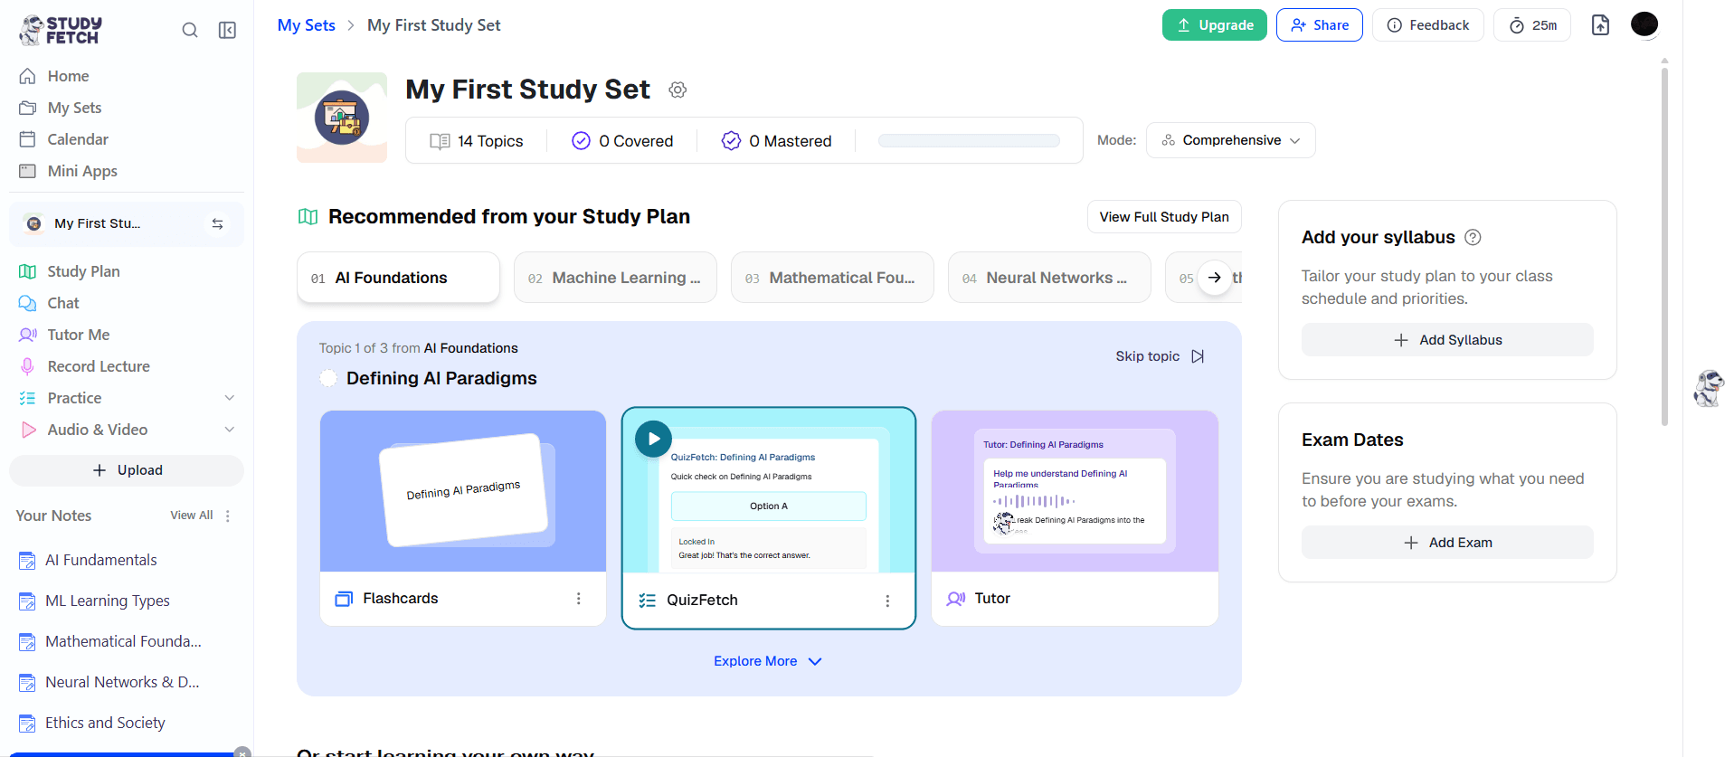Screen dimensions: 1734x757
Task: Open the Feedback button
Action: point(1428,25)
